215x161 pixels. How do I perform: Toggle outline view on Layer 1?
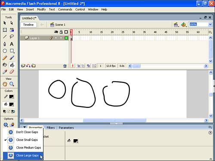[x=66, y=38]
